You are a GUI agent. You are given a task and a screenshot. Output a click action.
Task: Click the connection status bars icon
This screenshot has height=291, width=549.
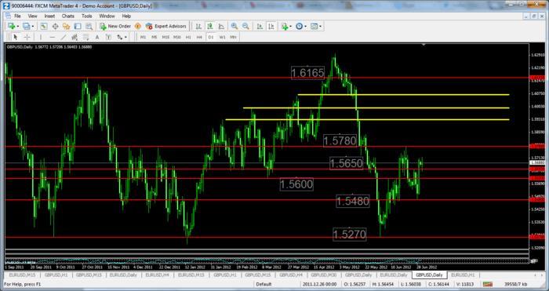[488, 284]
